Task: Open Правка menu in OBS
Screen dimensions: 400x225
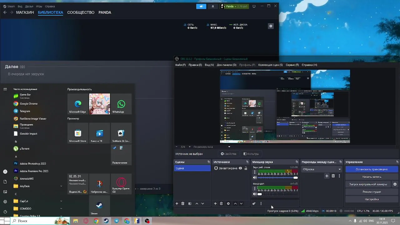Action: 195,65
